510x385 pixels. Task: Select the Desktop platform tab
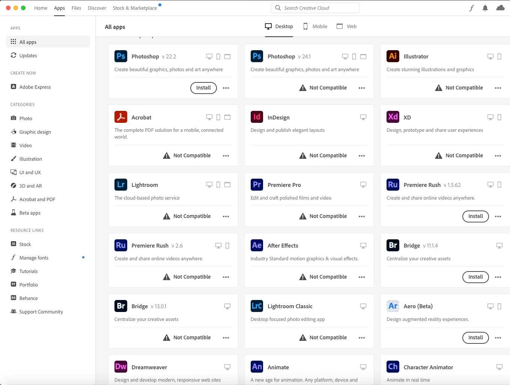click(279, 26)
